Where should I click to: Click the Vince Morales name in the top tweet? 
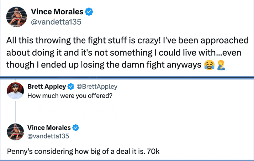coord(57,12)
